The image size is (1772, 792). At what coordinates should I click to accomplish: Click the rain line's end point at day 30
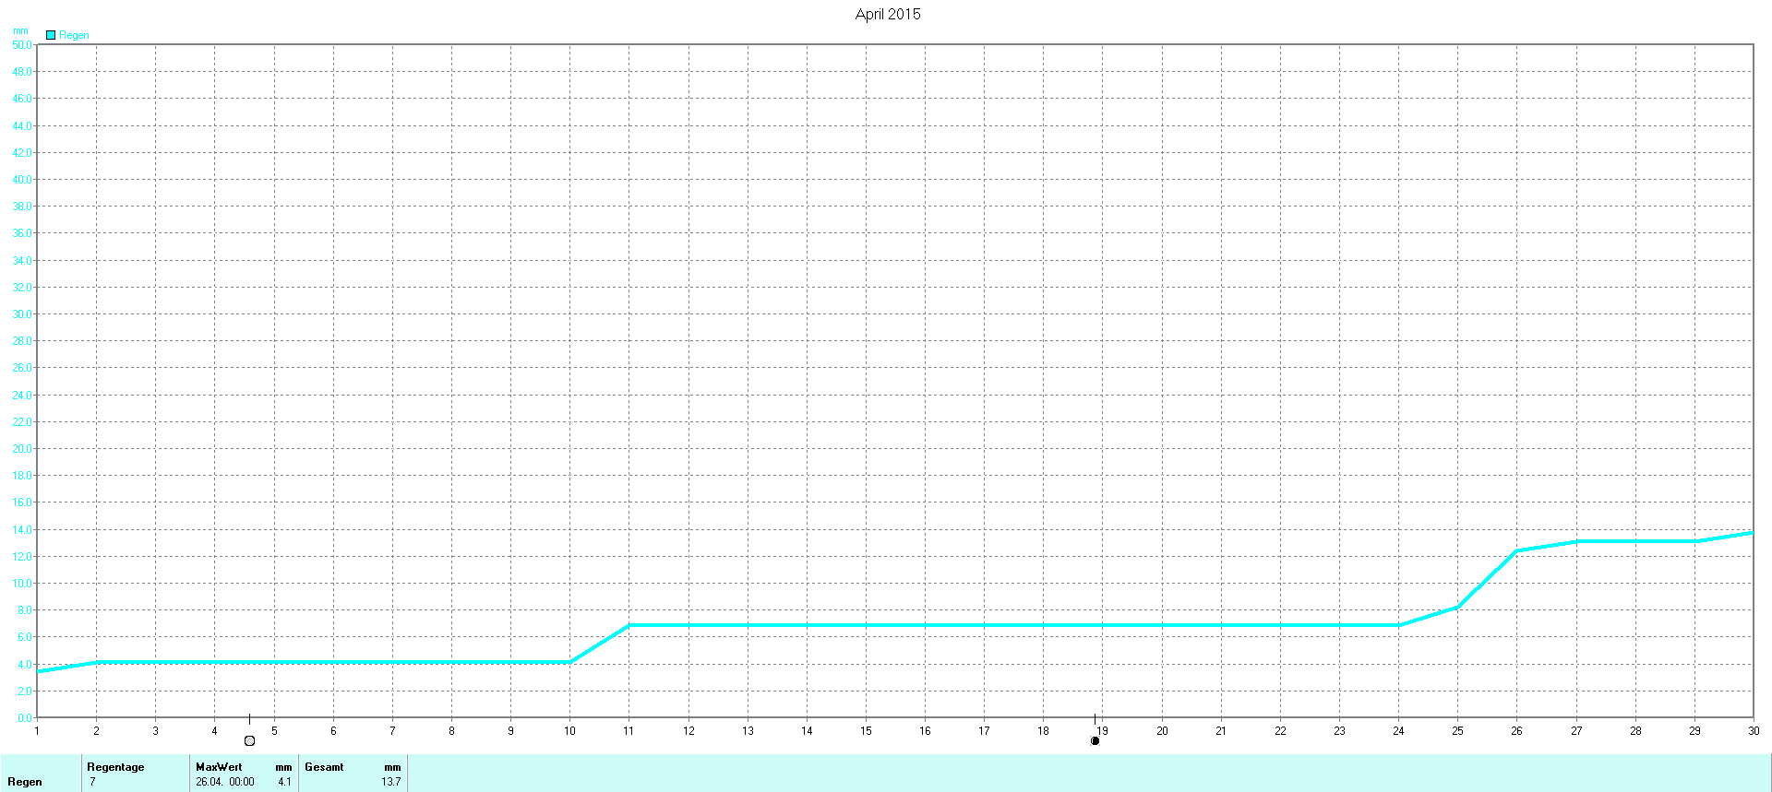[1751, 533]
